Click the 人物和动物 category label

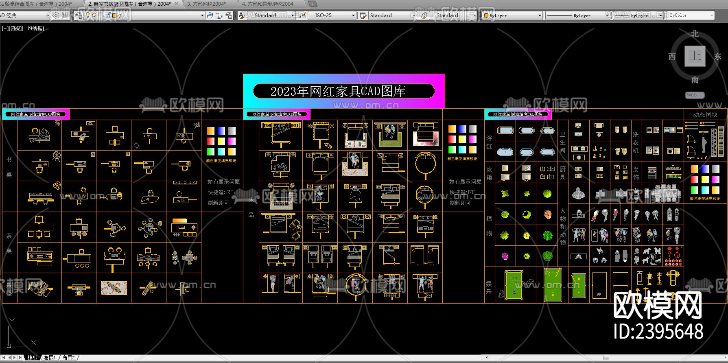pos(563,226)
